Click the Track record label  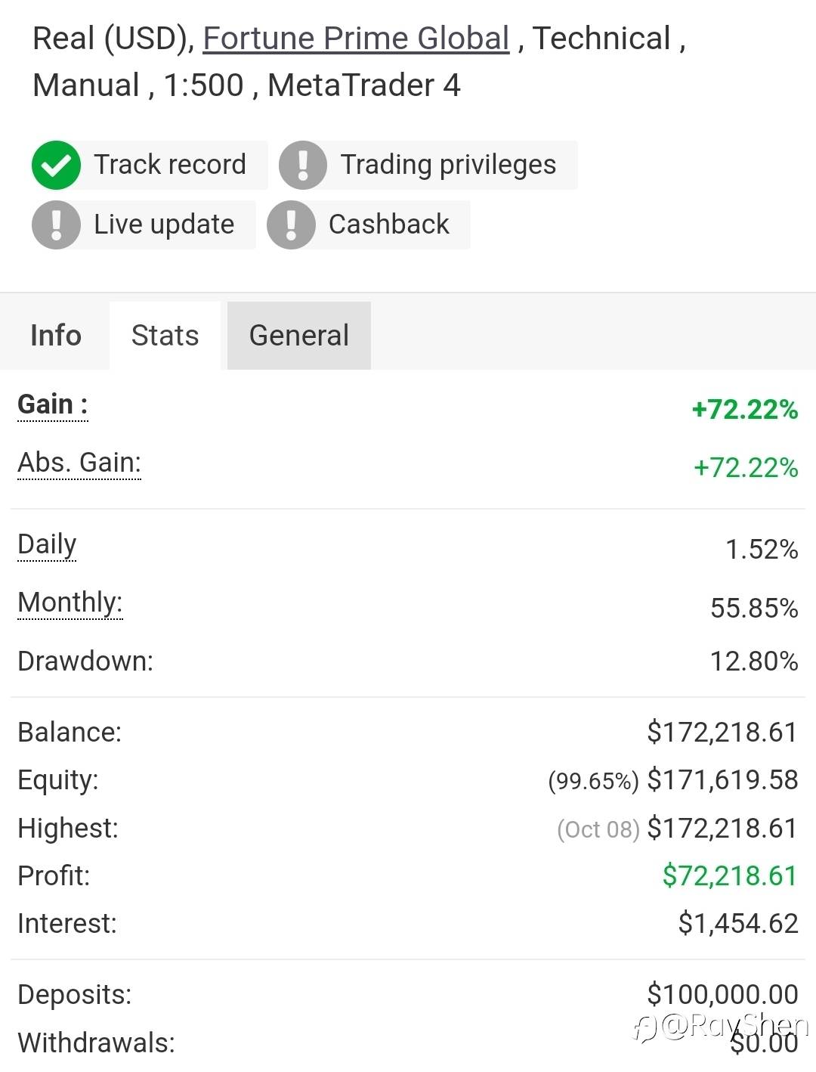[170, 165]
